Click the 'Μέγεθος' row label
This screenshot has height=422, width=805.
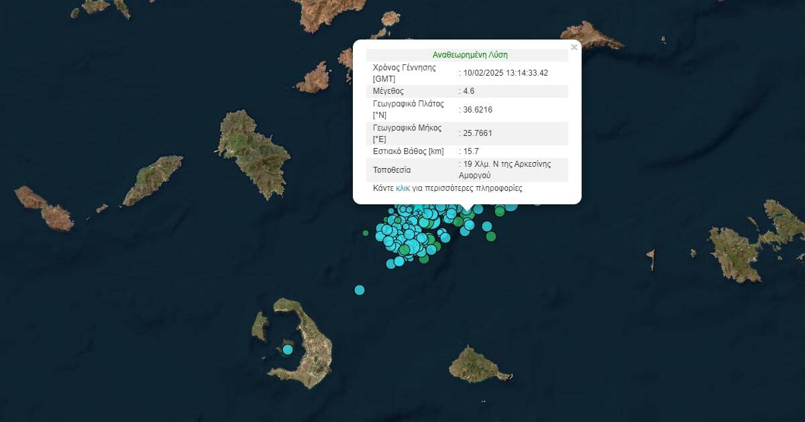coord(388,91)
